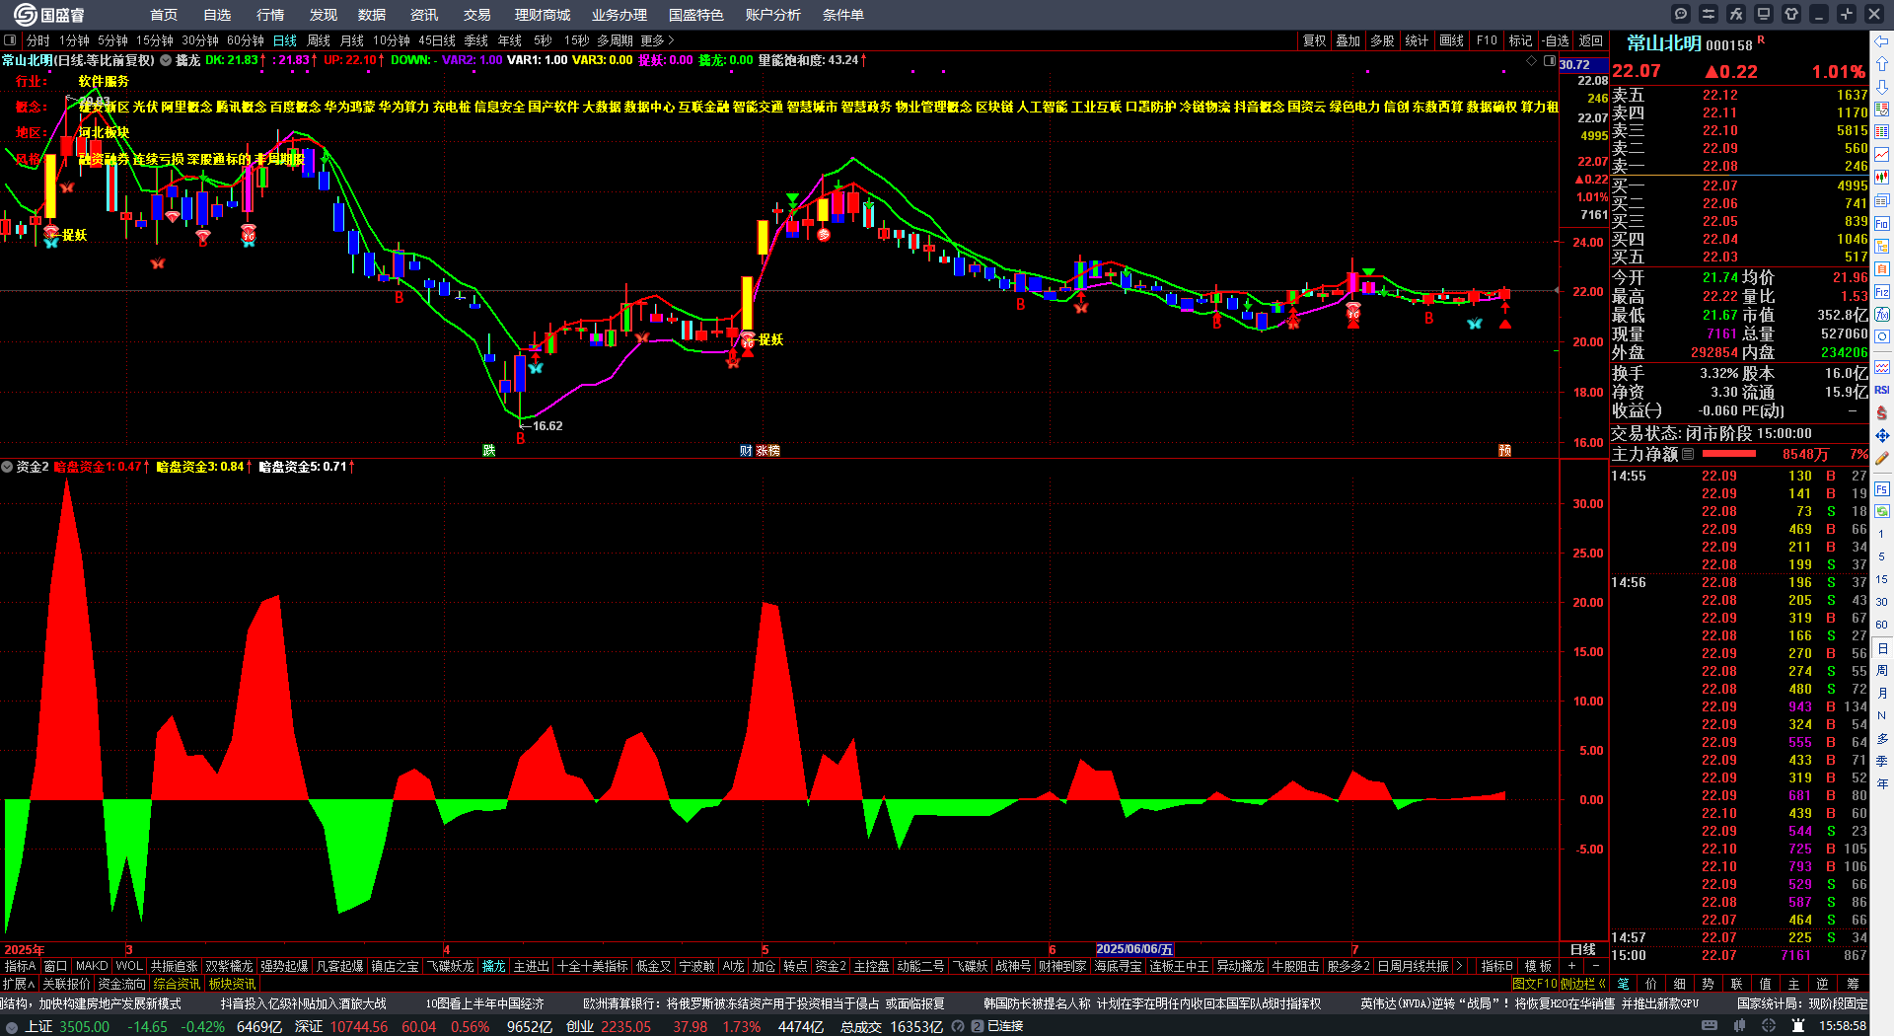The width and height of the screenshot is (1894, 1036).
Task: Click 常山北明 stock name header
Action: tap(1663, 43)
